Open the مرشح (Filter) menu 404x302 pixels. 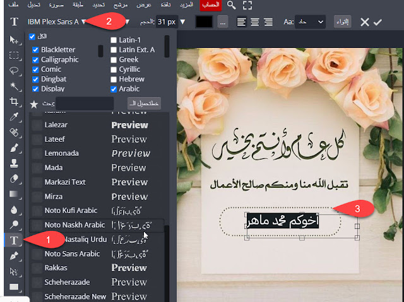[x=121, y=4]
